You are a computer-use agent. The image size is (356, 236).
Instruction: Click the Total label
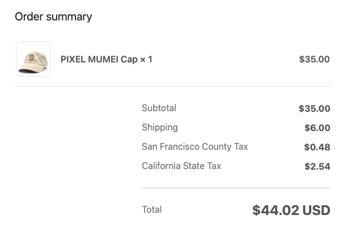[x=151, y=209]
